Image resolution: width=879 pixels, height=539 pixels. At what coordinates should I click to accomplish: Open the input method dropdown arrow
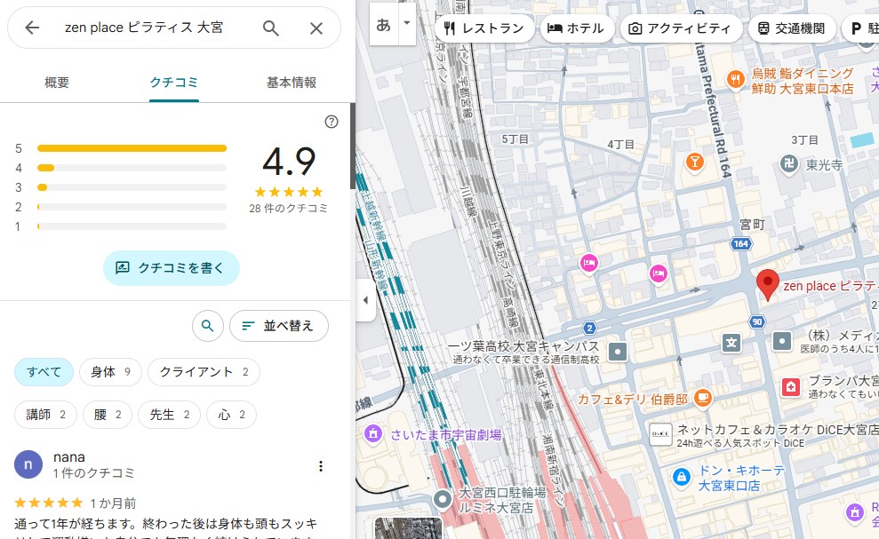coord(407,23)
